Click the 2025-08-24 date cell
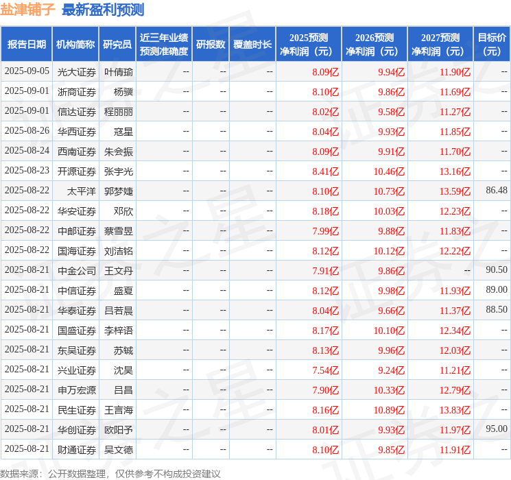This screenshot has height=480, width=511. 27,151
